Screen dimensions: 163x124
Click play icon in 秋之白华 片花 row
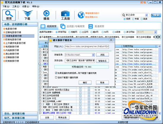pyautogui.click(x=80, y=99)
